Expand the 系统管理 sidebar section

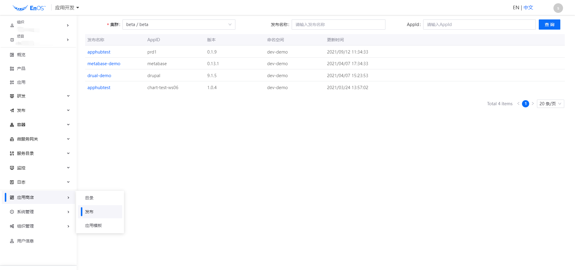(25, 212)
